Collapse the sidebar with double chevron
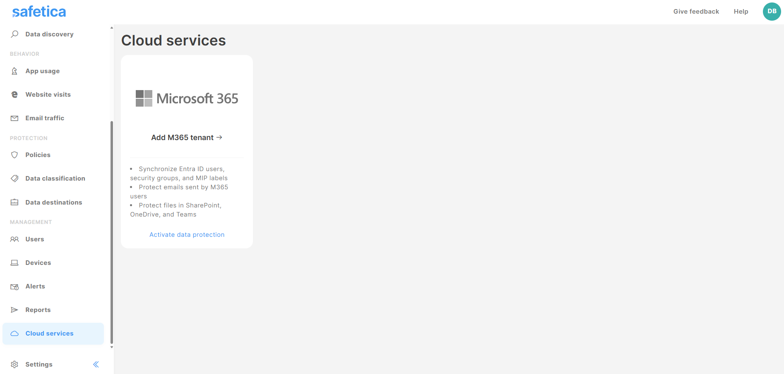Viewport: 784px width, 374px height. pyautogui.click(x=96, y=364)
